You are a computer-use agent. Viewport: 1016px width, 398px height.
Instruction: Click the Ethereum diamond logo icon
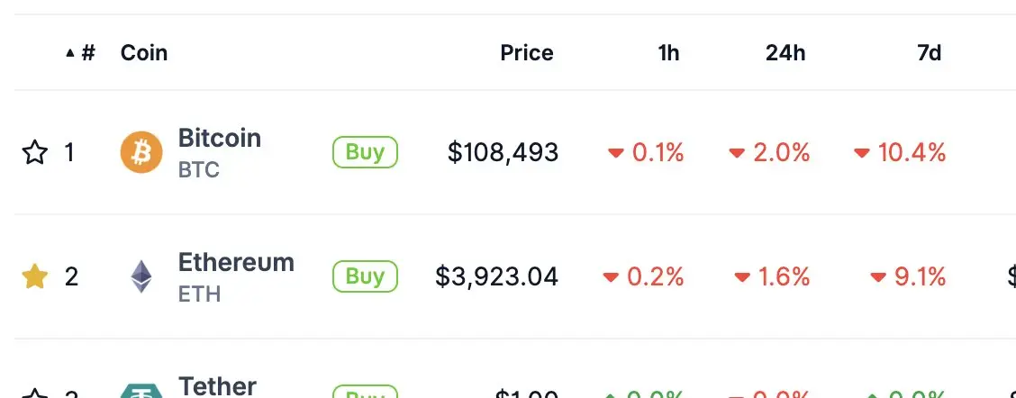click(141, 276)
